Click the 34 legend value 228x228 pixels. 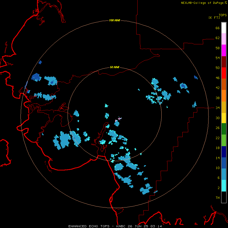tap(218, 108)
